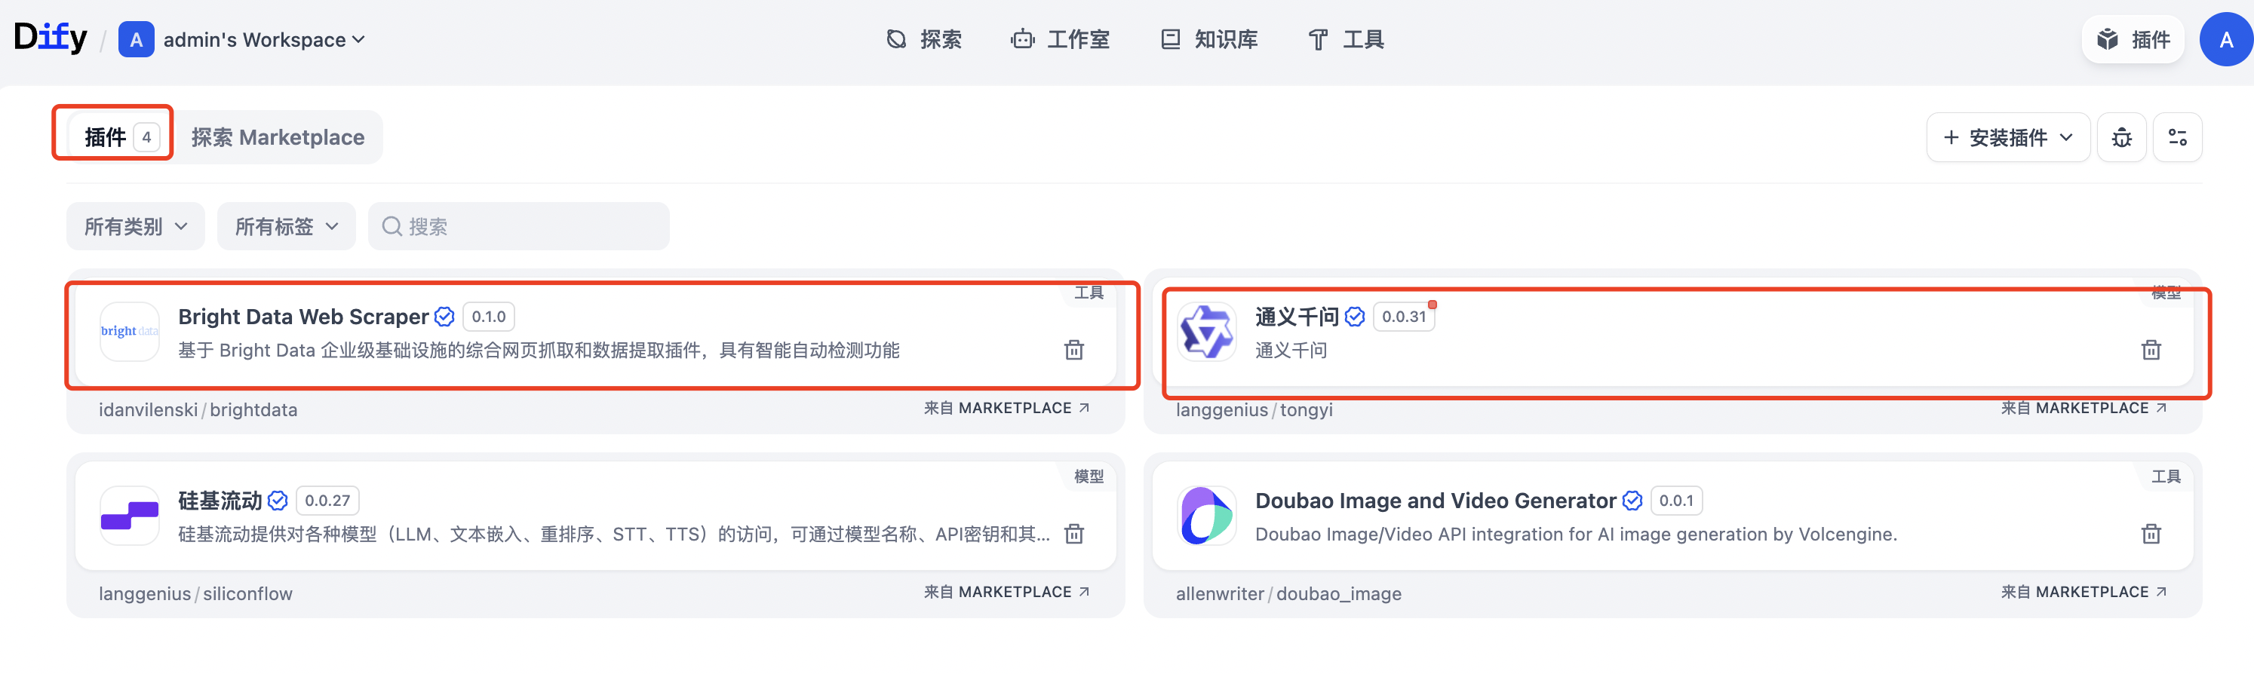The image size is (2254, 674).
Task: Select the 插件 tab with count 4
Action: pyautogui.click(x=120, y=136)
